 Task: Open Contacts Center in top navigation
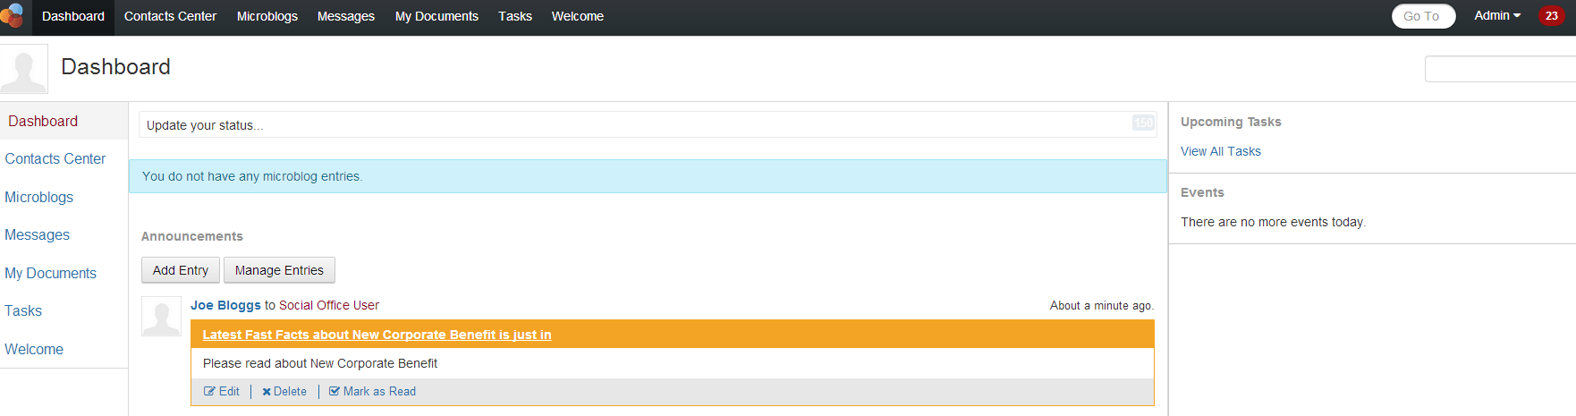(x=170, y=16)
